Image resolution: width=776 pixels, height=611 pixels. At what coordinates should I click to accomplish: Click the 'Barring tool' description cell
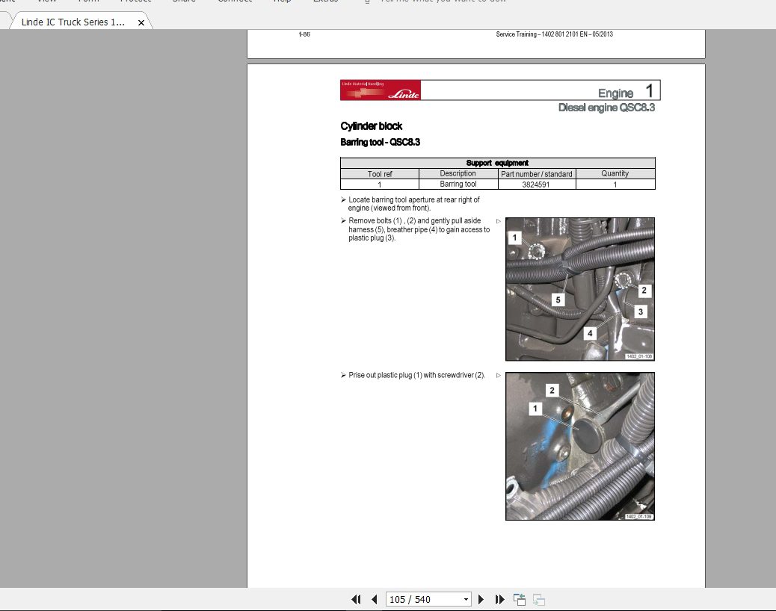point(458,184)
